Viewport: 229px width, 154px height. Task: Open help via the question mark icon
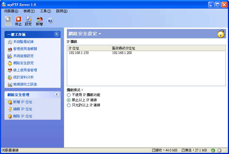[x=50, y=21]
